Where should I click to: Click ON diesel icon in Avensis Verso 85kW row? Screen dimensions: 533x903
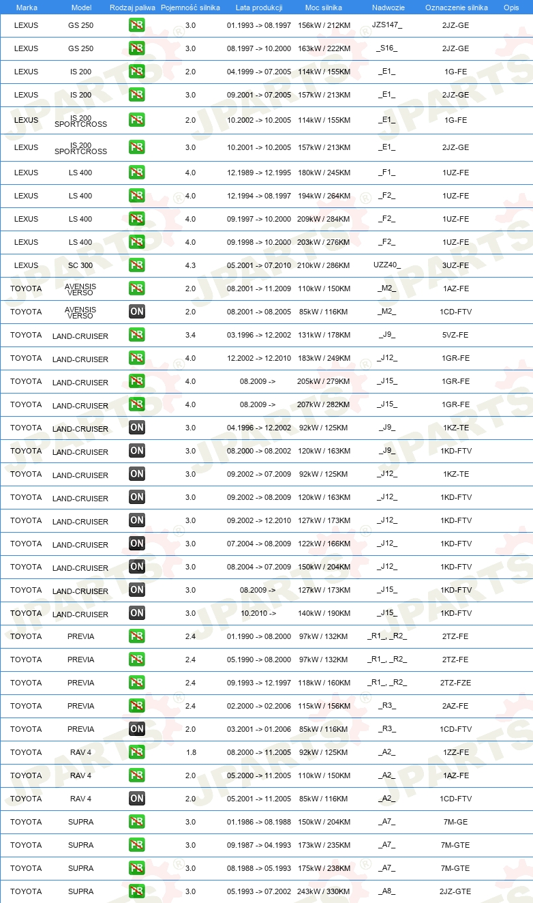tap(137, 312)
